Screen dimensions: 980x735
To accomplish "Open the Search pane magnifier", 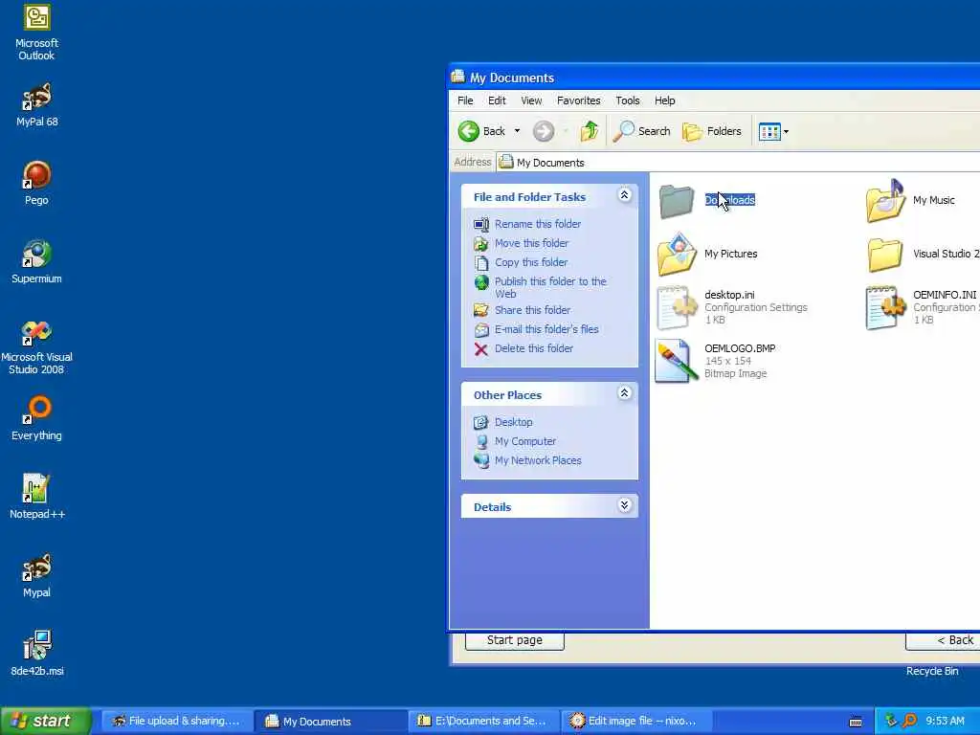I will point(623,131).
